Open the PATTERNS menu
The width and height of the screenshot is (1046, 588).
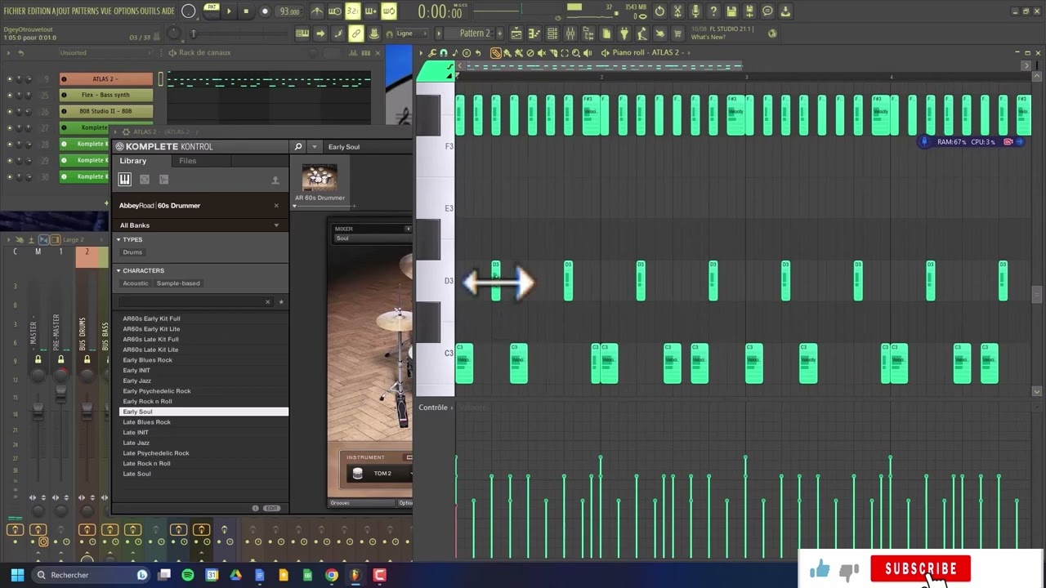84,11
